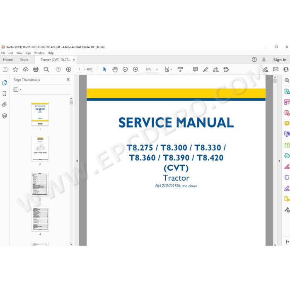Switch to the Tools tab
The width and height of the screenshot is (290, 290).
point(24,60)
